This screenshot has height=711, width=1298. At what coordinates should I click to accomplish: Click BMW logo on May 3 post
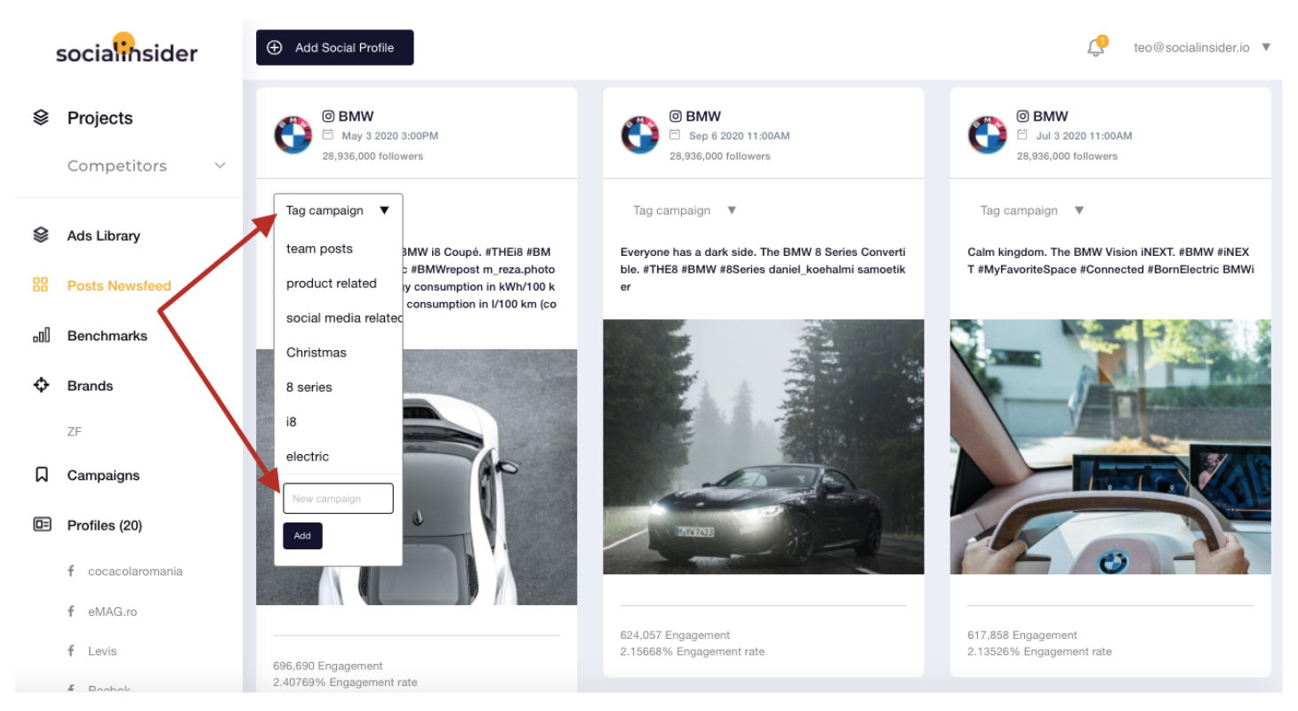(292, 135)
